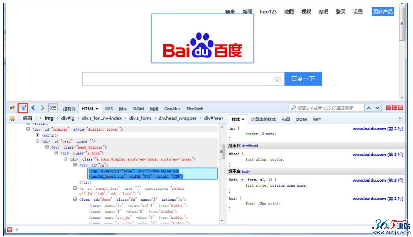
Task: Click the 百度一下 search button
Action: coord(303,79)
